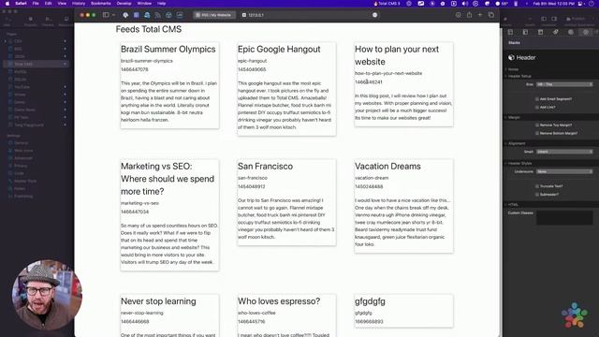Click the colorful logo in the bottom-right corner
The height and width of the screenshot is (337, 599).
[x=574, y=315]
